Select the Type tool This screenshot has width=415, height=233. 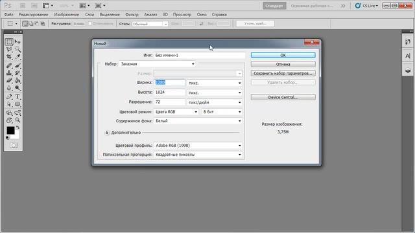(18, 96)
